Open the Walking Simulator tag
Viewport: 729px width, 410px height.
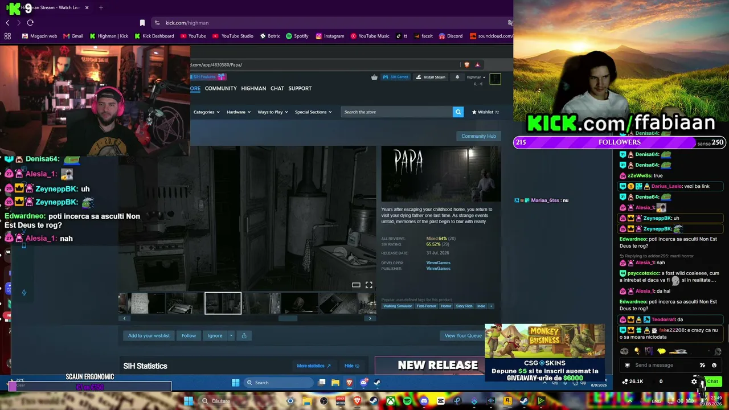click(398, 306)
